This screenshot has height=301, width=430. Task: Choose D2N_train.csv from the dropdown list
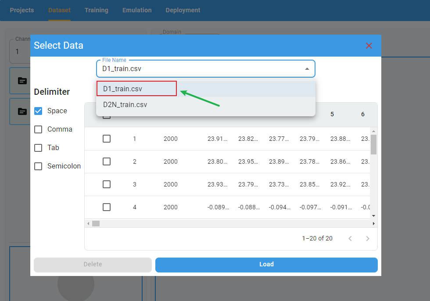click(125, 104)
